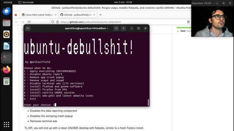The height and width of the screenshot is (131, 234).
Task: Close the Linux Mint come Fedora tab
Action: 56,15
